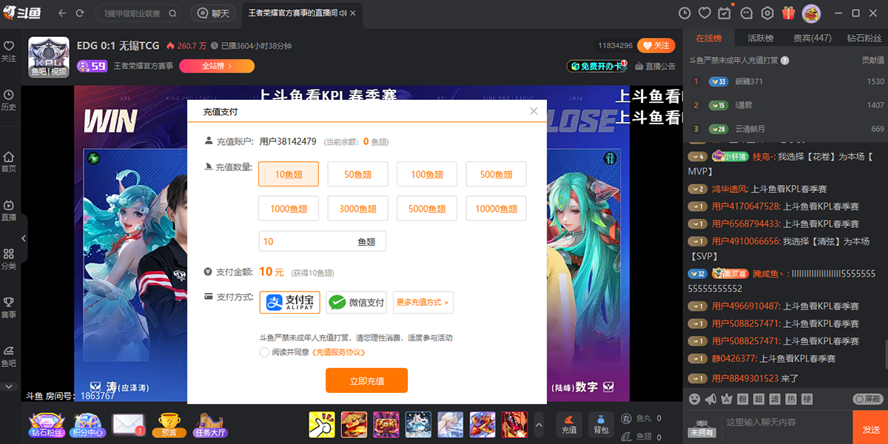
Task: Click the megaphone broadcast icon in chat
Action: point(710,399)
